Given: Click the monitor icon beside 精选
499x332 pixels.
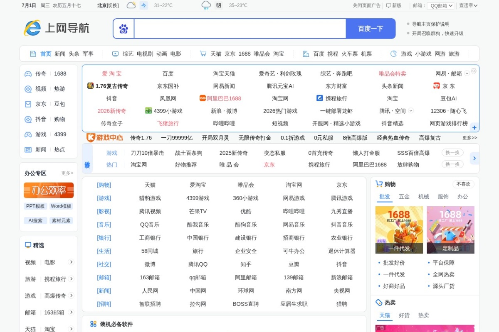Looking at the screenshot, I should point(28,245).
